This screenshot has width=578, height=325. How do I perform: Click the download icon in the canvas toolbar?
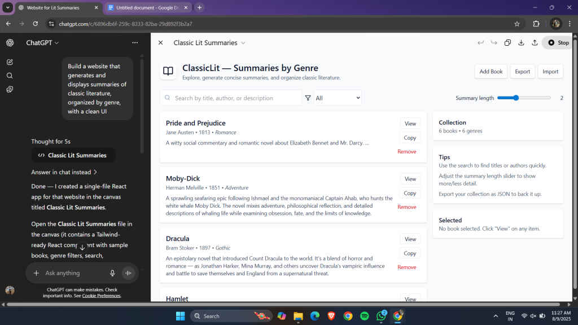(x=521, y=43)
